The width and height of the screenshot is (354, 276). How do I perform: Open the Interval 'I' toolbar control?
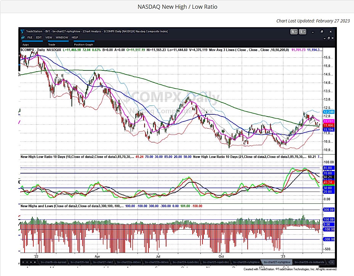tap(301, 31)
